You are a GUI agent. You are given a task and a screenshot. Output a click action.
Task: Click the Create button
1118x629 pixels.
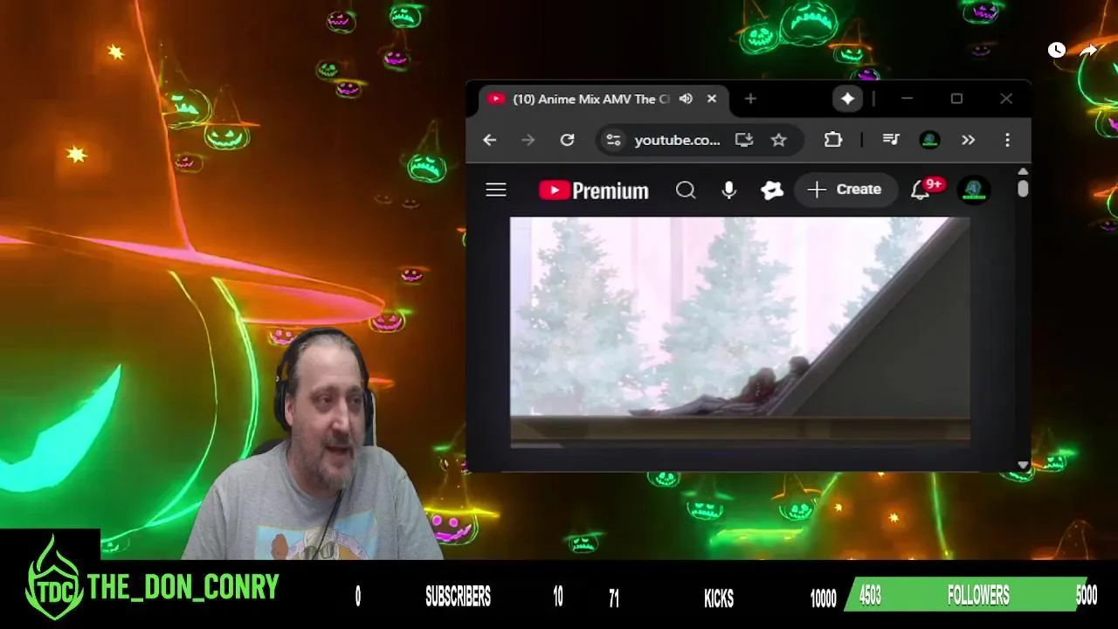(845, 190)
